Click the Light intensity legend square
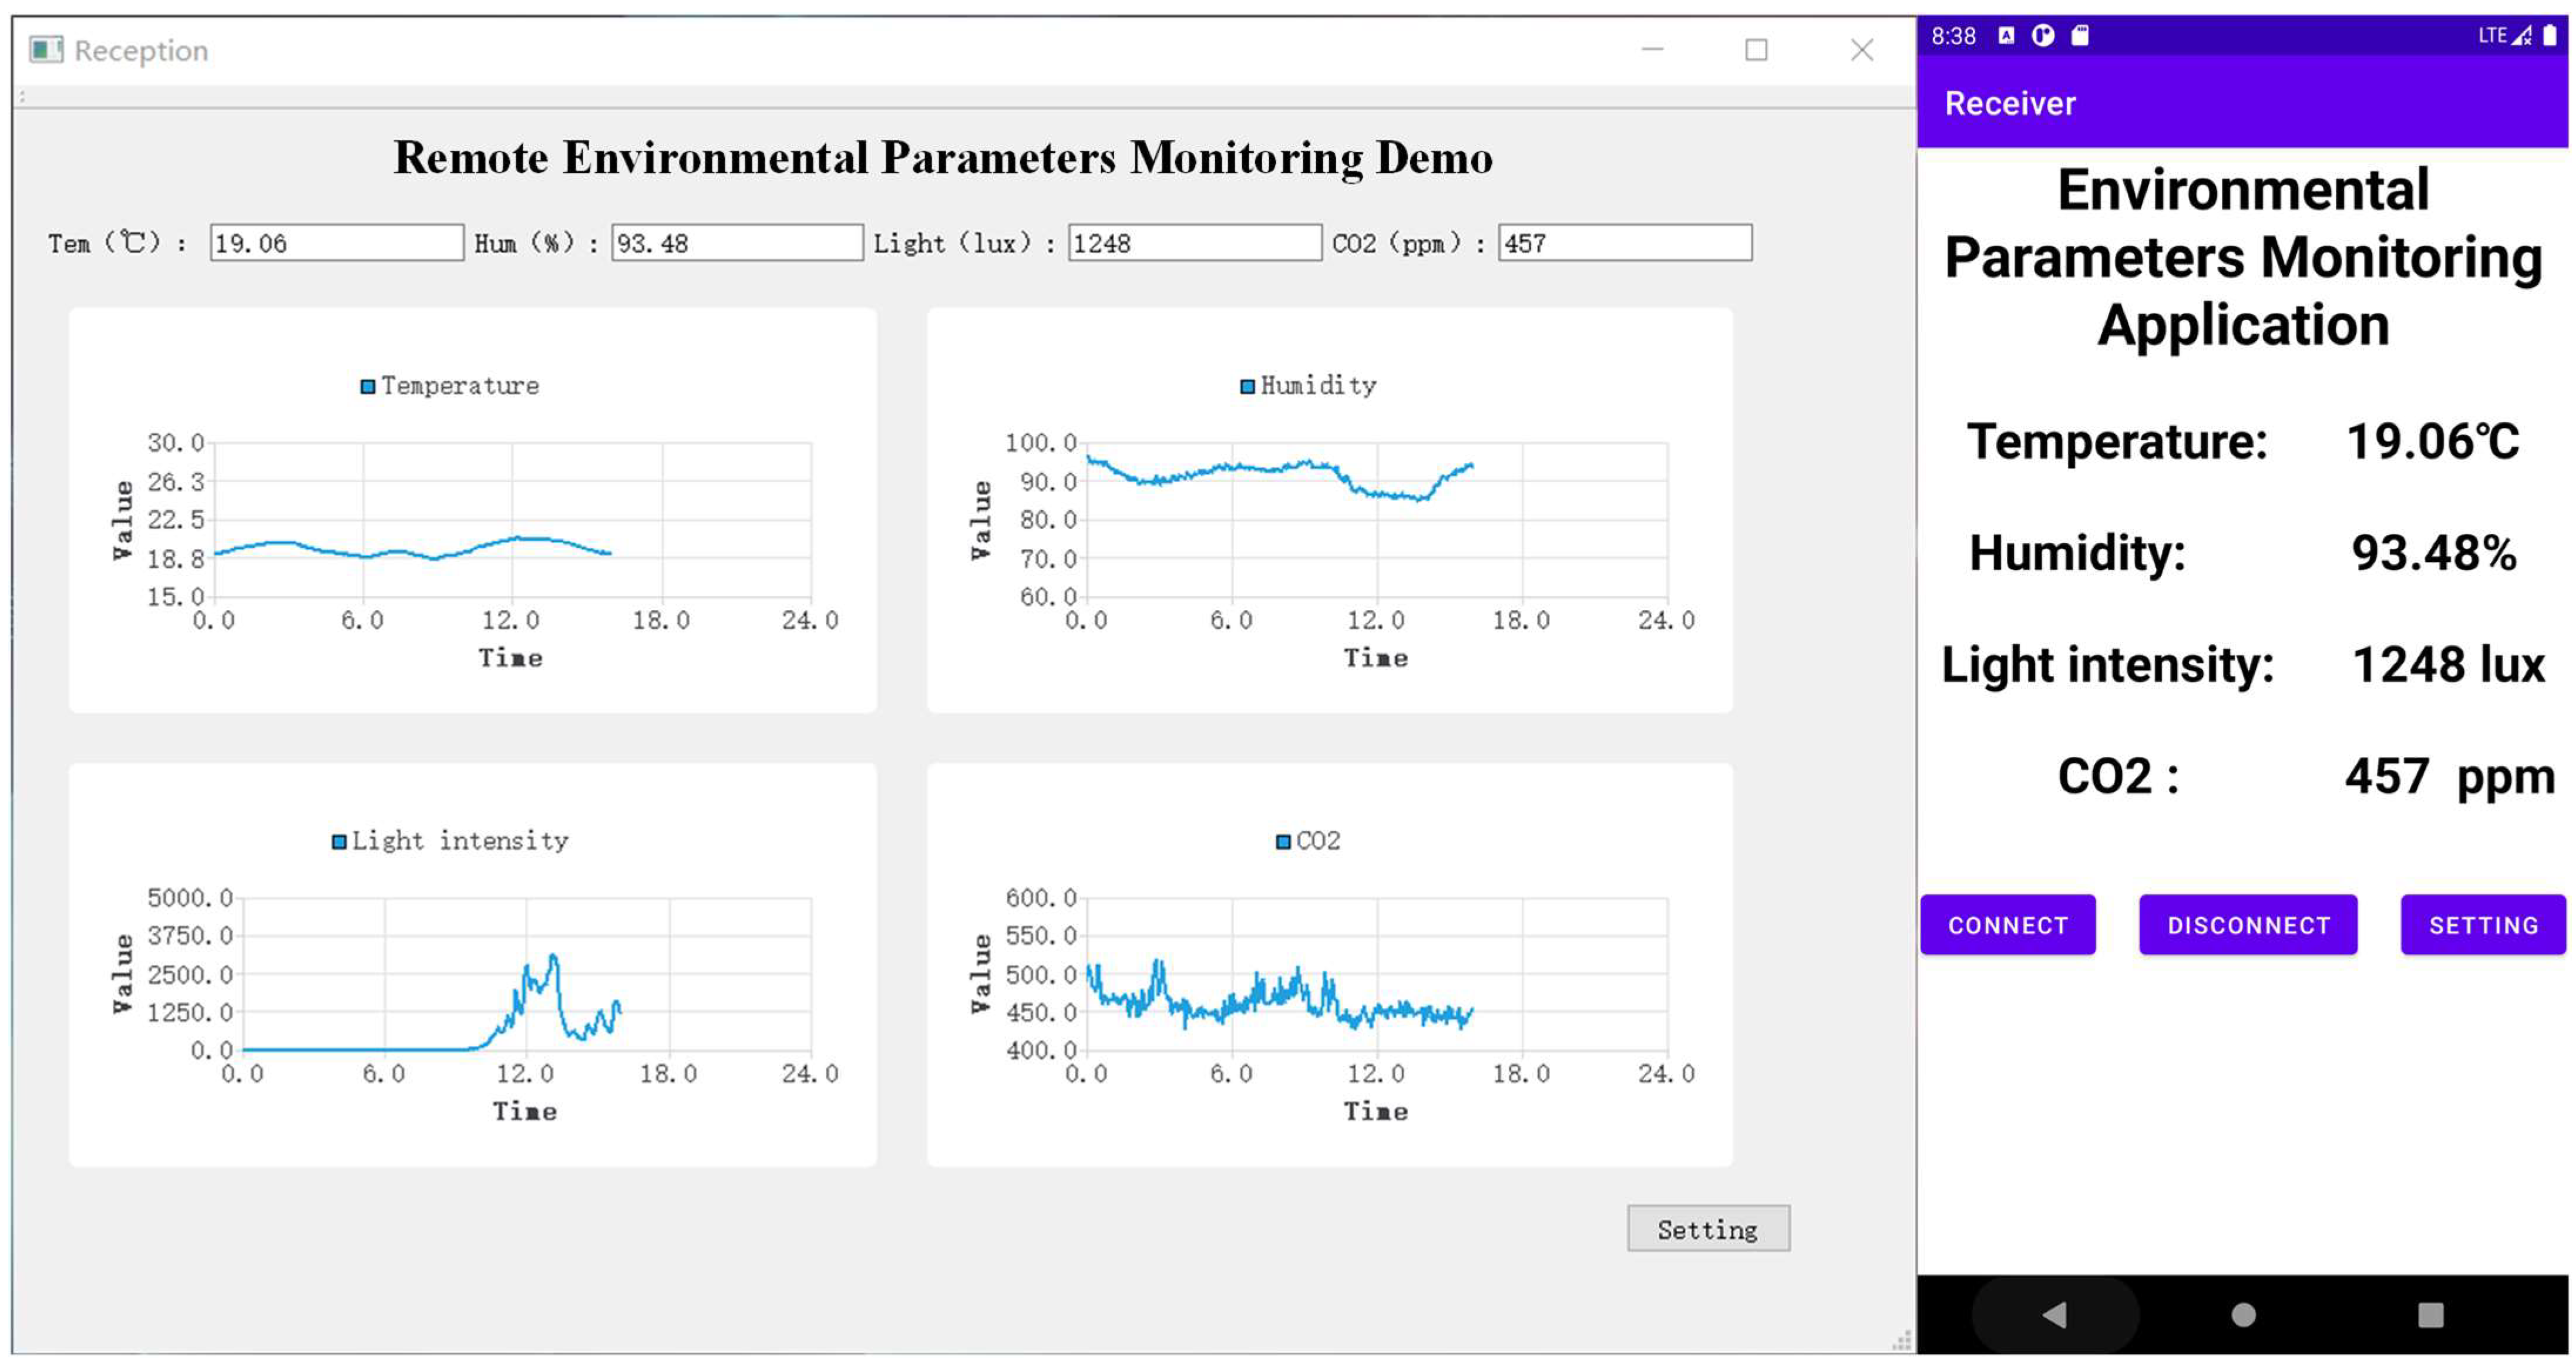 pyautogui.click(x=339, y=841)
